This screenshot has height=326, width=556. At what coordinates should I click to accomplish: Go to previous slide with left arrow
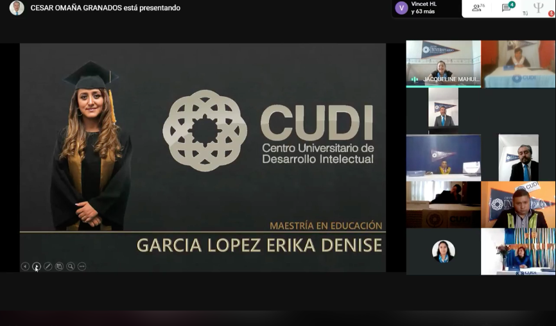click(x=25, y=266)
